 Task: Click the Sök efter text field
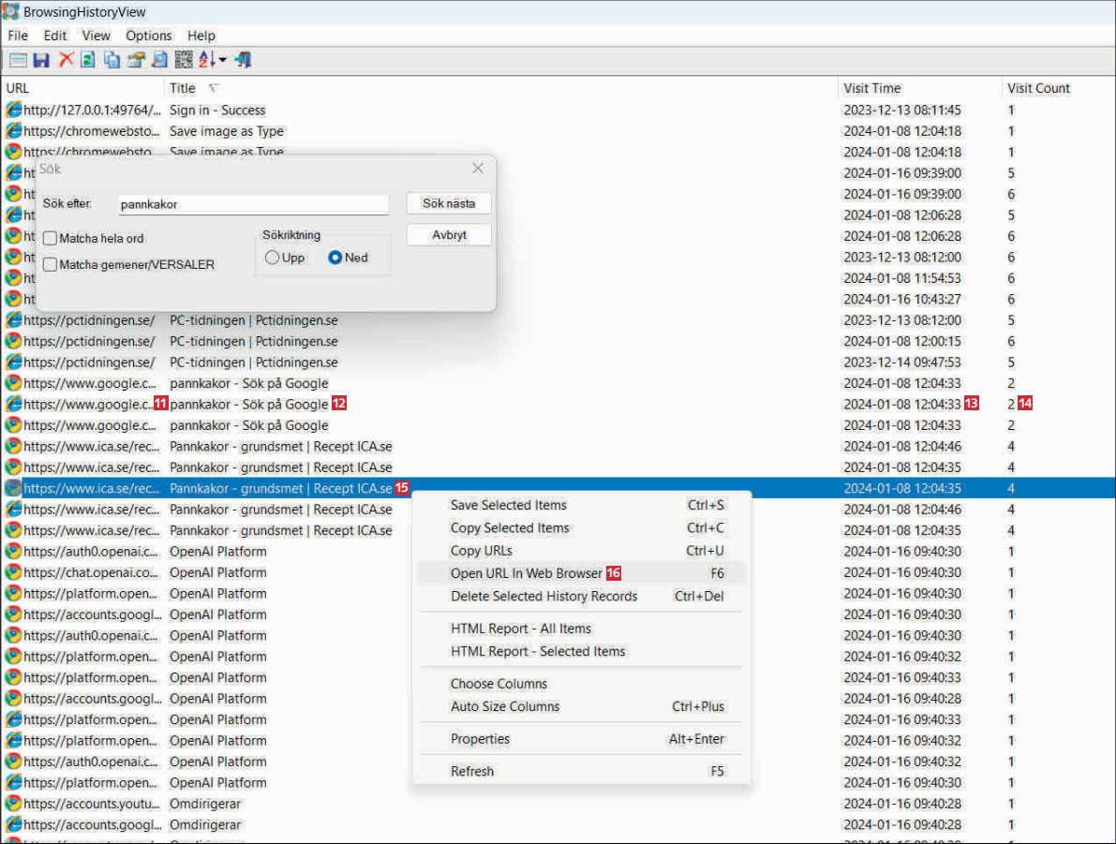[x=253, y=204]
